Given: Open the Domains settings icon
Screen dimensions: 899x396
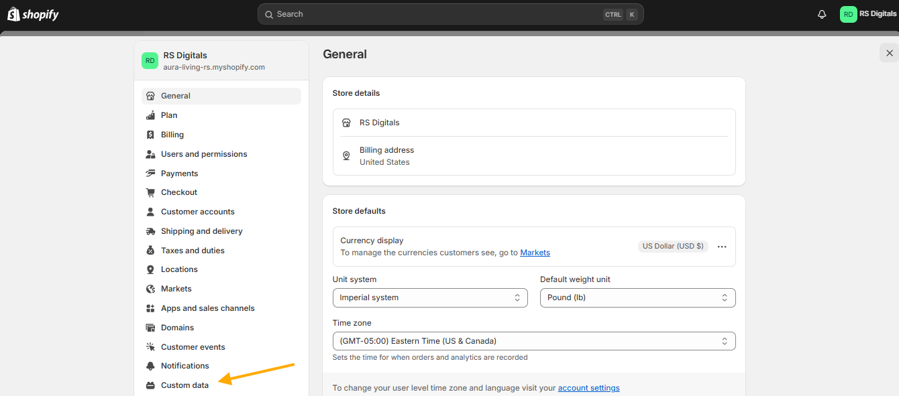Looking at the screenshot, I should (150, 328).
